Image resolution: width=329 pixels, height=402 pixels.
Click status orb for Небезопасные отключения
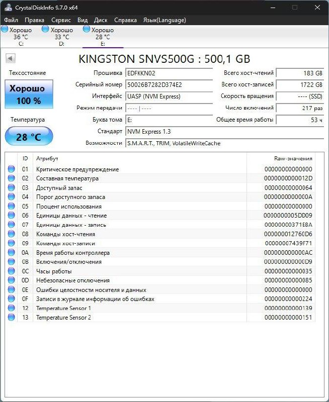(x=11, y=280)
